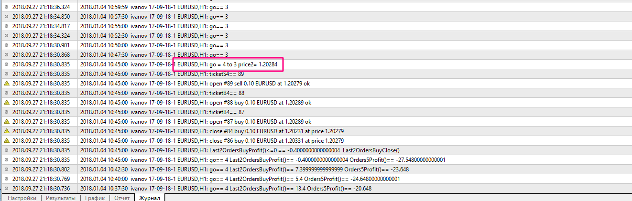Click timestamp 2018.09.27 21:18:30.769
Screen dimensions: 632x201
[41, 179]
